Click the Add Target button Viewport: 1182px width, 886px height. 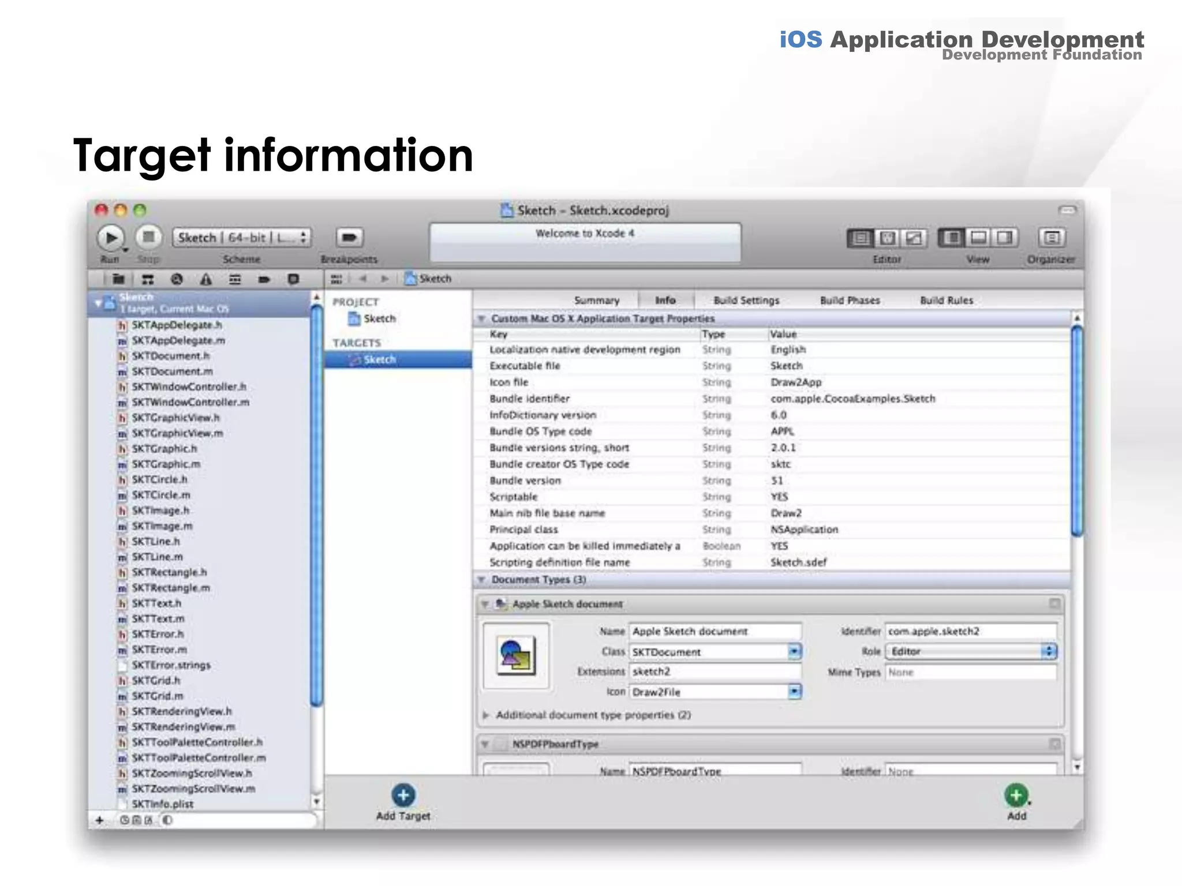403,802
